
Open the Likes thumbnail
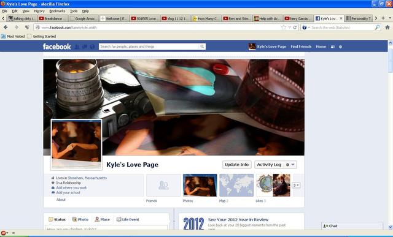(273, 185)
